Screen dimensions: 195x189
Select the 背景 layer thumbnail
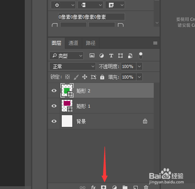coord(67,121)
